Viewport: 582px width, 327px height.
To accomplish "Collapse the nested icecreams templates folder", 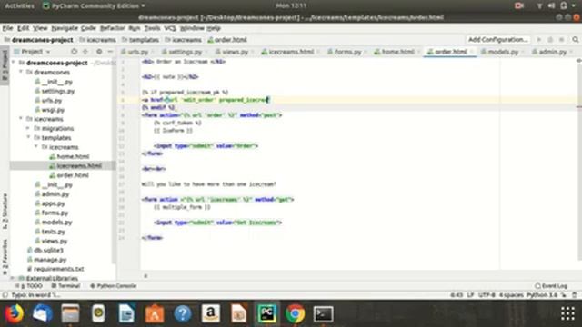I will [x=36, y=147].
